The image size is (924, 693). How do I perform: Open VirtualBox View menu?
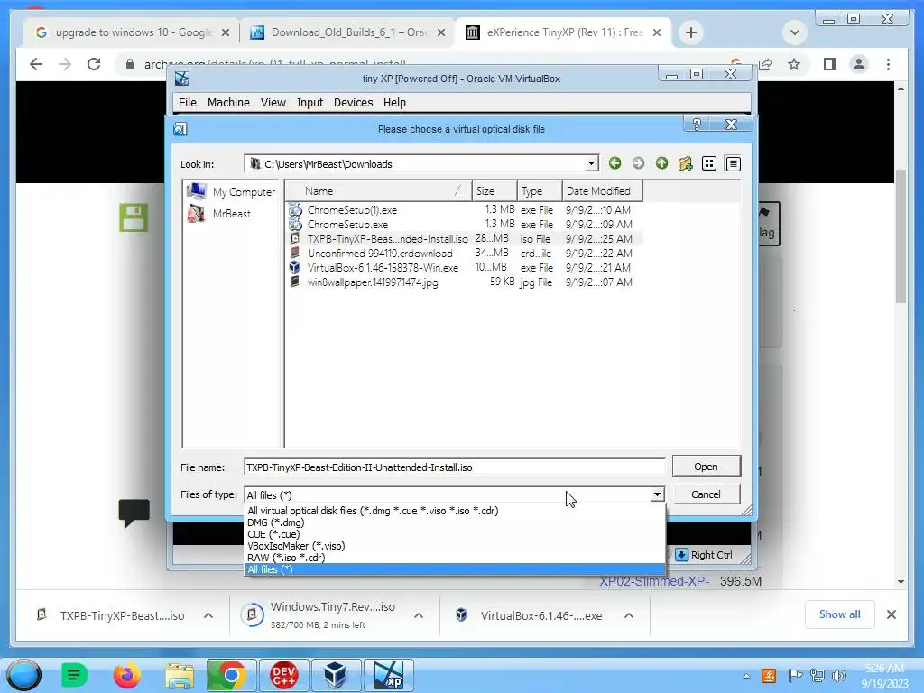273,103
